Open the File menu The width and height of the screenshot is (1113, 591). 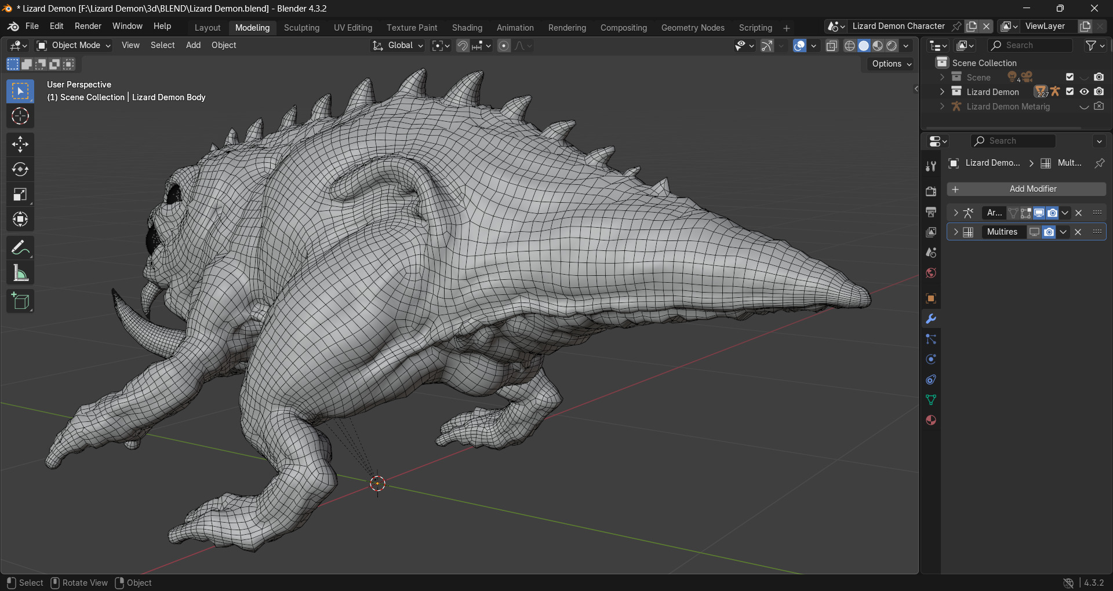[32, 26]
